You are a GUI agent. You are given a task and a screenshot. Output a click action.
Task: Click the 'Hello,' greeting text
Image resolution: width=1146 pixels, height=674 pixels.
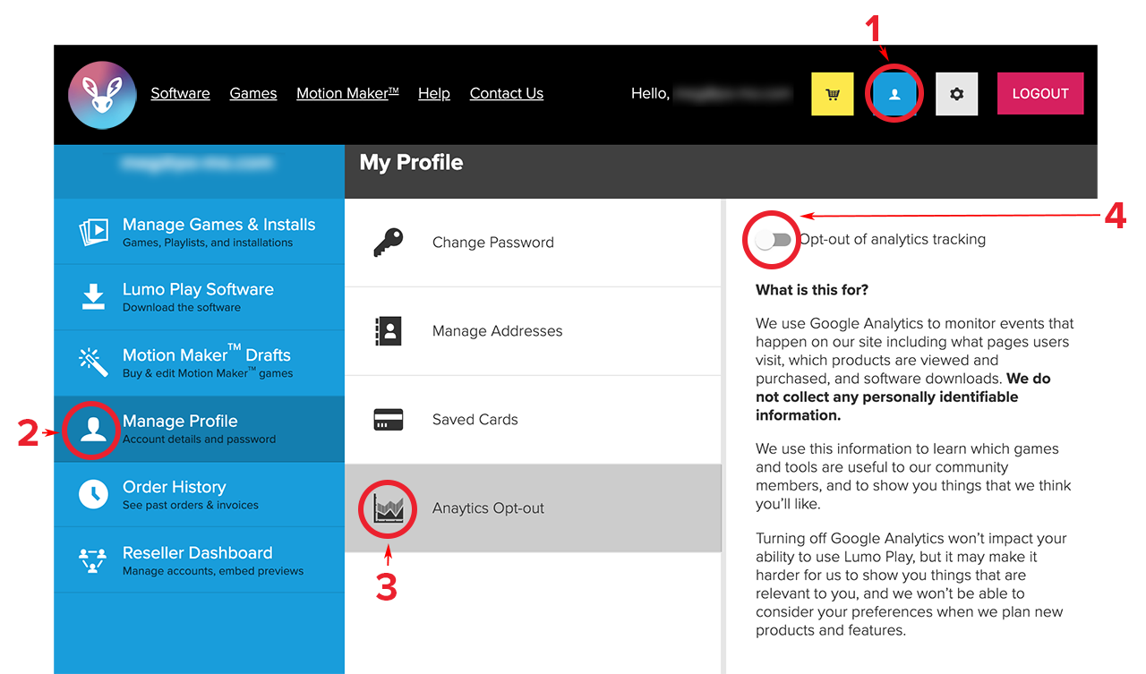pyautogui.click(x=650, y=93)
